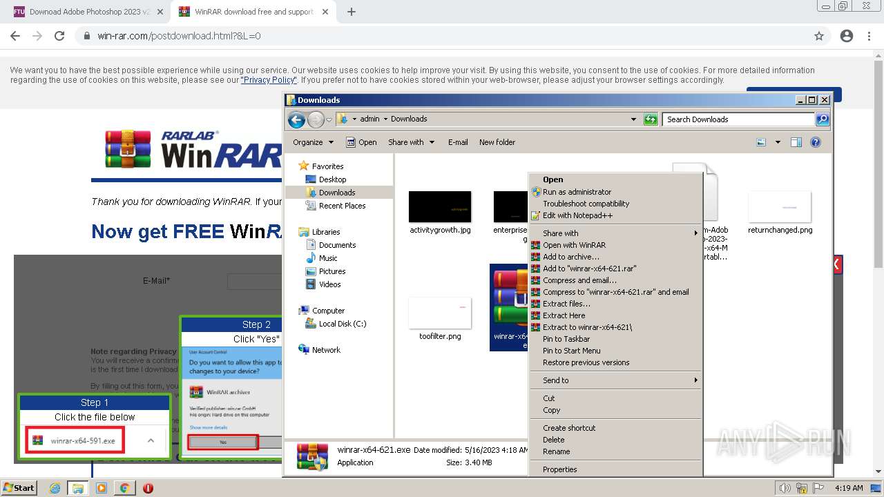Expand the Share with submenu
Screen dimensions: 884x497
click(616, 233)
